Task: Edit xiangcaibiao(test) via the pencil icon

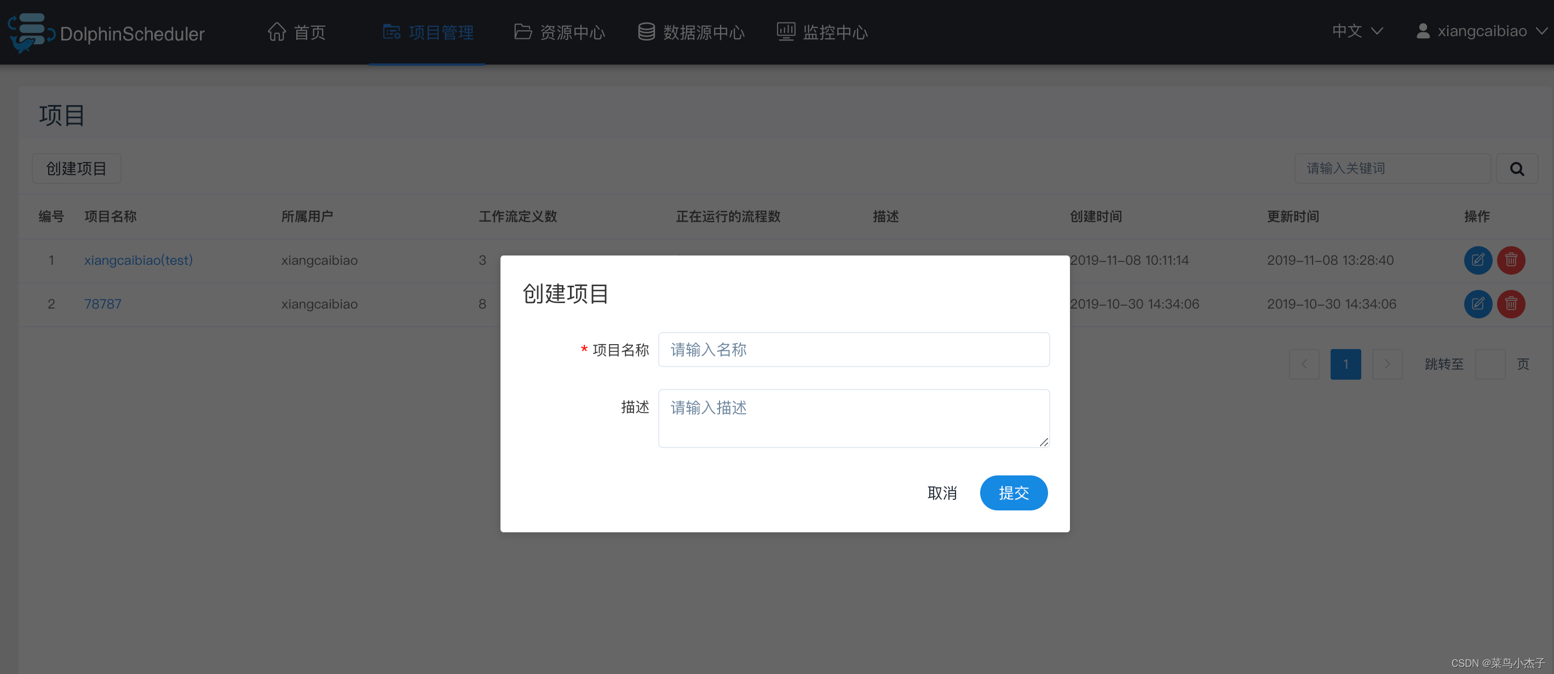Action: click(1478, 260)
